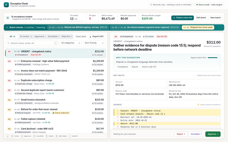
Task: Approve the current exception
Action: pyautogui.click(x=213, y=134)
